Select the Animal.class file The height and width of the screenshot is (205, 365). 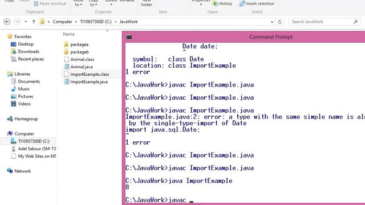[82, 59]
